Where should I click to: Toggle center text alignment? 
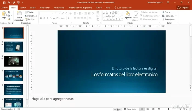click(78, 18)
